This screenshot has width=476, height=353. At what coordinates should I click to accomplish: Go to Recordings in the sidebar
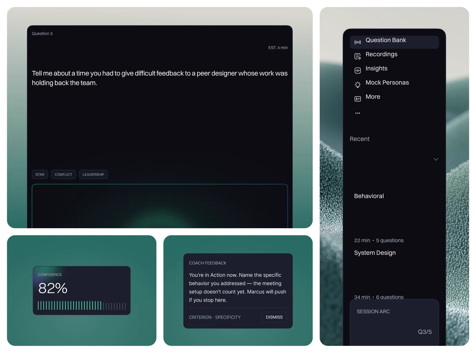(x=381, y=54)
